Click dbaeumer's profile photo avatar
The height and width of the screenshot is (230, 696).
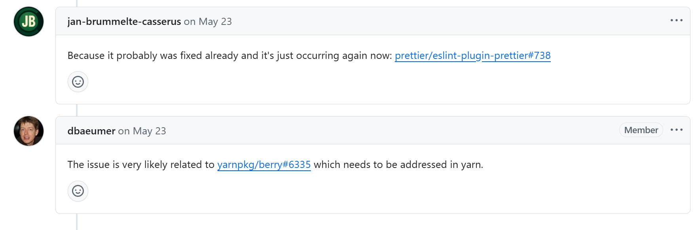click(28, 131)
